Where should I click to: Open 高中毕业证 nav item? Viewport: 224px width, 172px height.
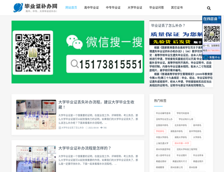91,8
